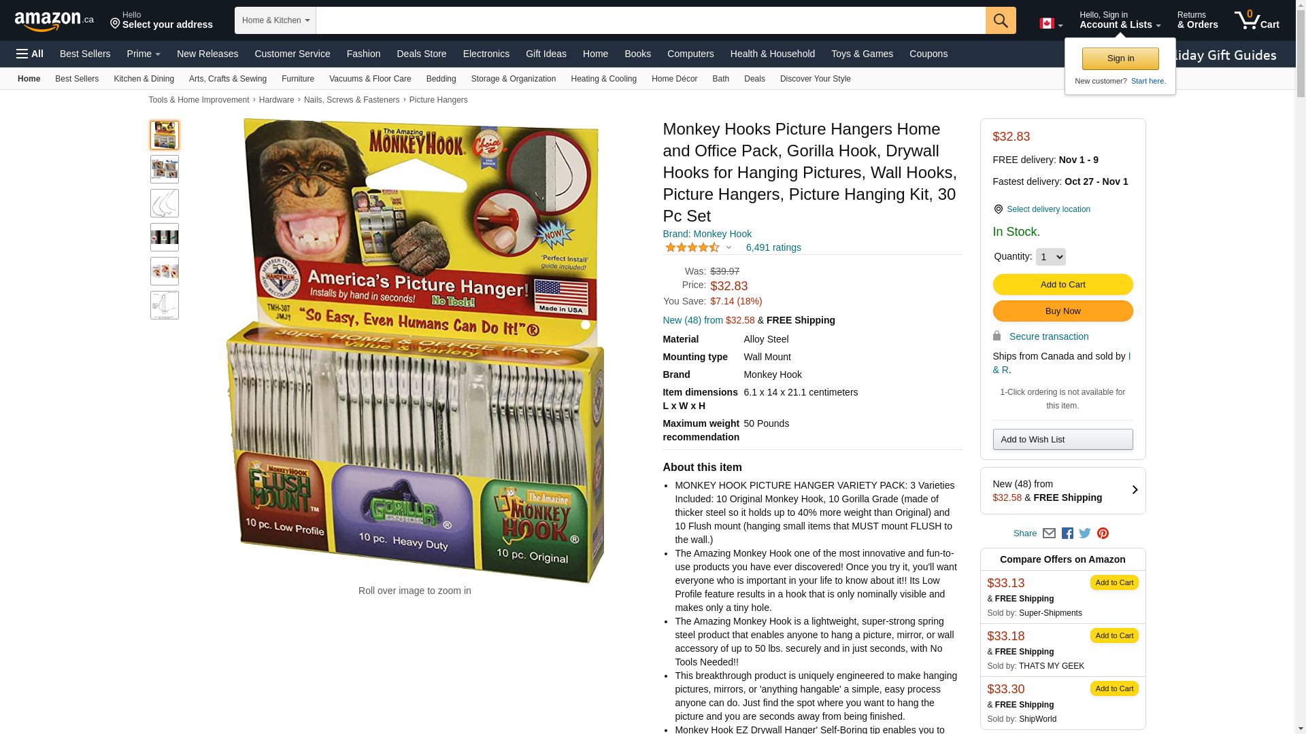Open the 6,491 ratings link

click(773, 247)
